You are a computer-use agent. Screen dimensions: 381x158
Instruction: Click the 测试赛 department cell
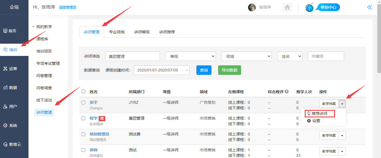[135, 134]
